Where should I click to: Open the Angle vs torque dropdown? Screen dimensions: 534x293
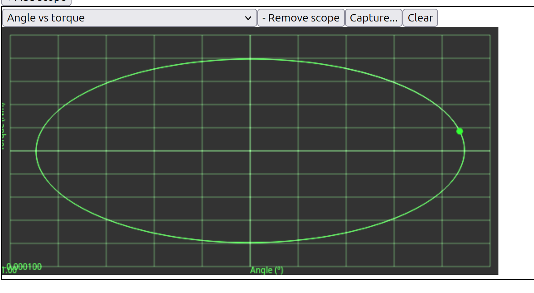tap(129, 18)
